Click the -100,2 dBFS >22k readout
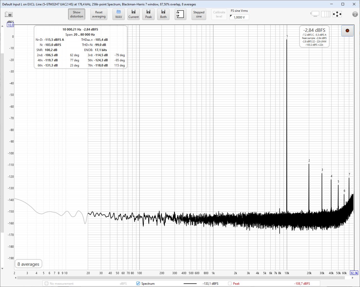Image resolution: width=360 pixels, height=287 pixels. click(x=314, y=45)
